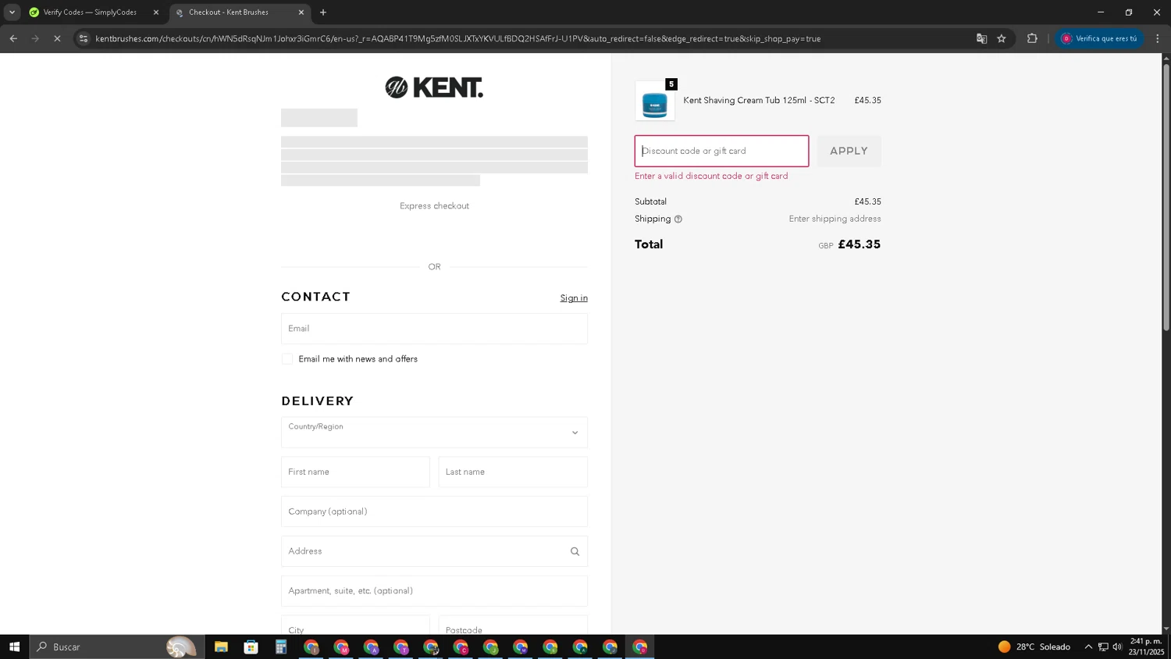Show hidden system tray icons
Image resolution: width=1171 pixels, height=659 pixels.
click(x=1088, y=647)
